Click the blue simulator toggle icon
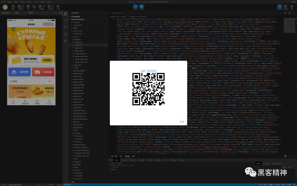The width and height of the screenshot is (297, 186). (135, 6)
